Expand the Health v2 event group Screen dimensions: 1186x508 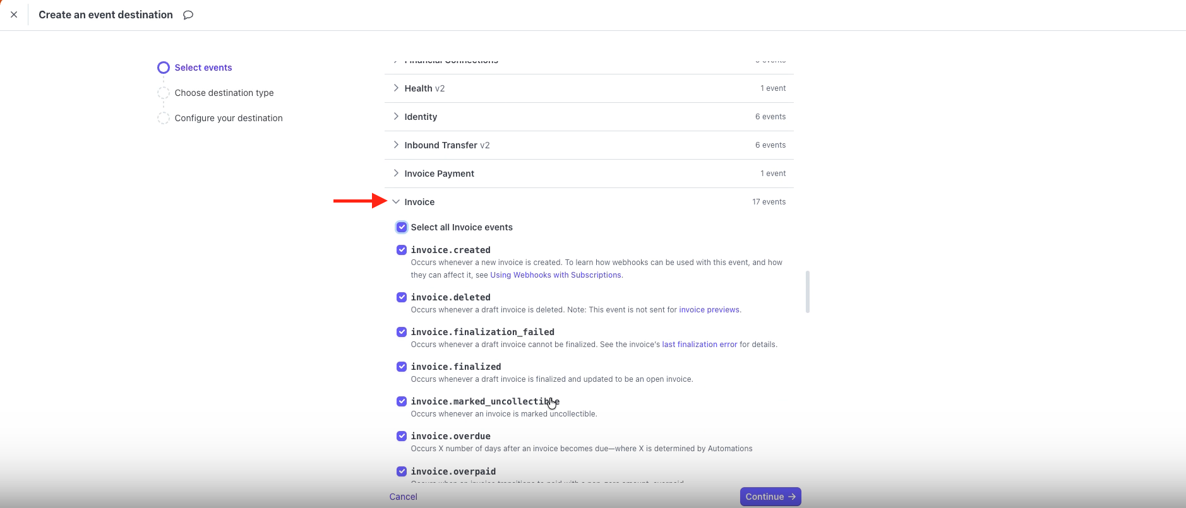pos(396,88)
